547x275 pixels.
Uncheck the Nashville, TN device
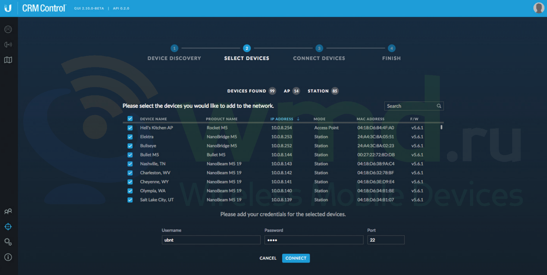pyautogui.click(x=130, y=164)
